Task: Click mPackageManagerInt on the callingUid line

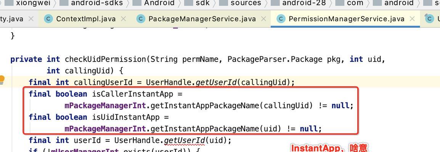Action: point(105,106)
